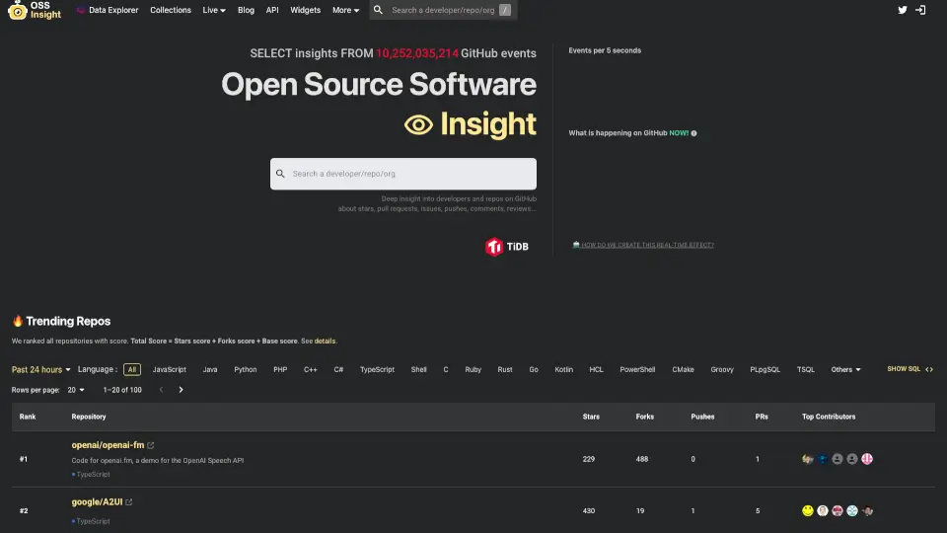Open the Rows per page dropdown
Screen dimensions: 947x533
click(x=75, y=390)
